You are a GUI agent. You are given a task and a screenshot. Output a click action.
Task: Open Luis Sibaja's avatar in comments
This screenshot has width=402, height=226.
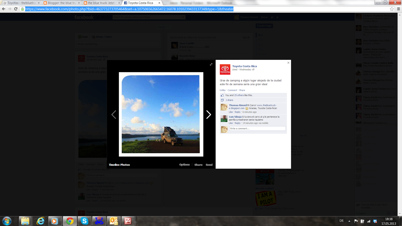[224, 119]
